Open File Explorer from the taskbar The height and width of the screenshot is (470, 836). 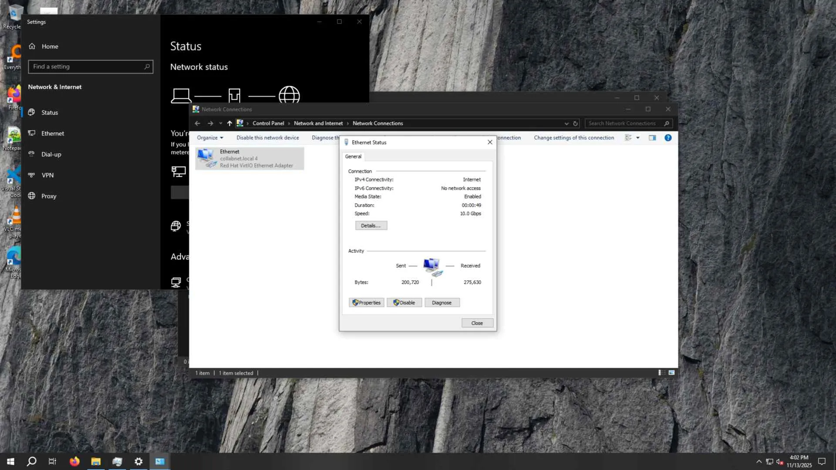coord(96,462)
